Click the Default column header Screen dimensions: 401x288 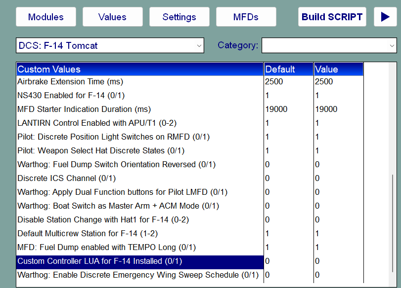[289, 69]
